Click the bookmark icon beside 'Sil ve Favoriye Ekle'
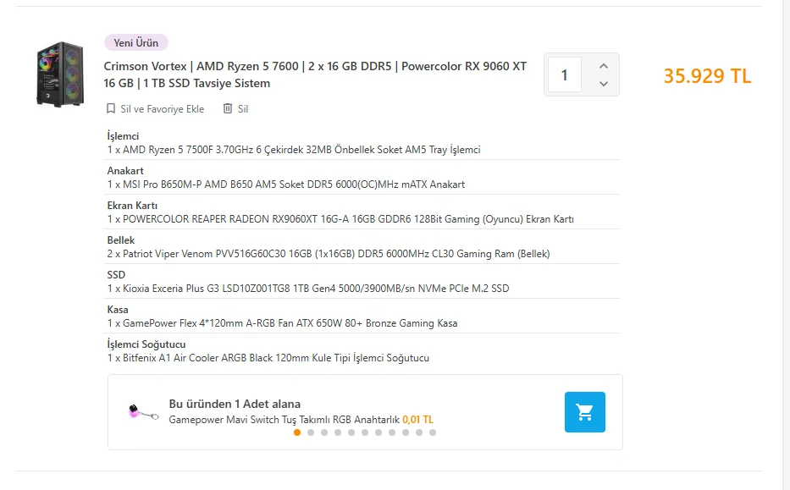790x490 pixels. tap(111, 109)
